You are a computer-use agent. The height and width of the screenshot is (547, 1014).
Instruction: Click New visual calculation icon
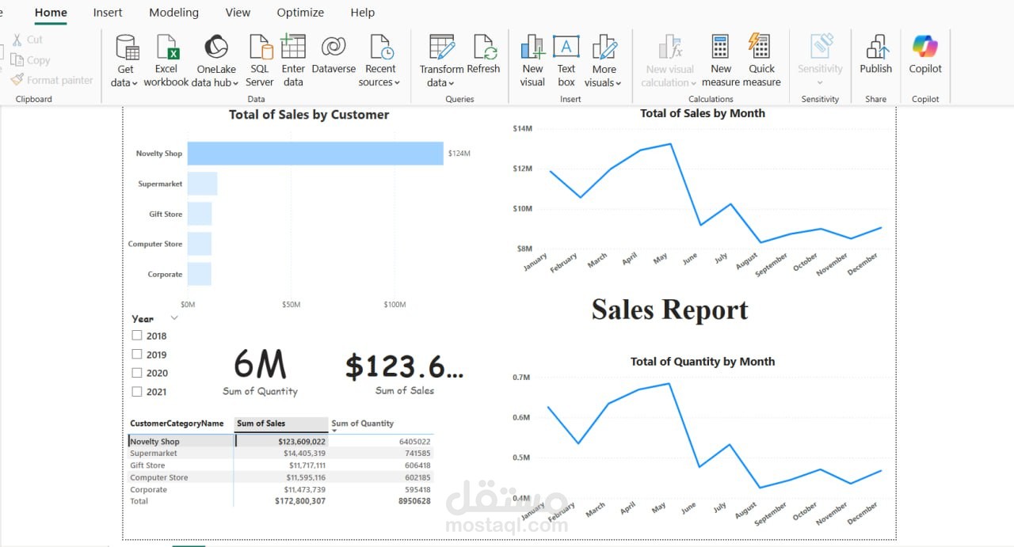coord(670,47)
